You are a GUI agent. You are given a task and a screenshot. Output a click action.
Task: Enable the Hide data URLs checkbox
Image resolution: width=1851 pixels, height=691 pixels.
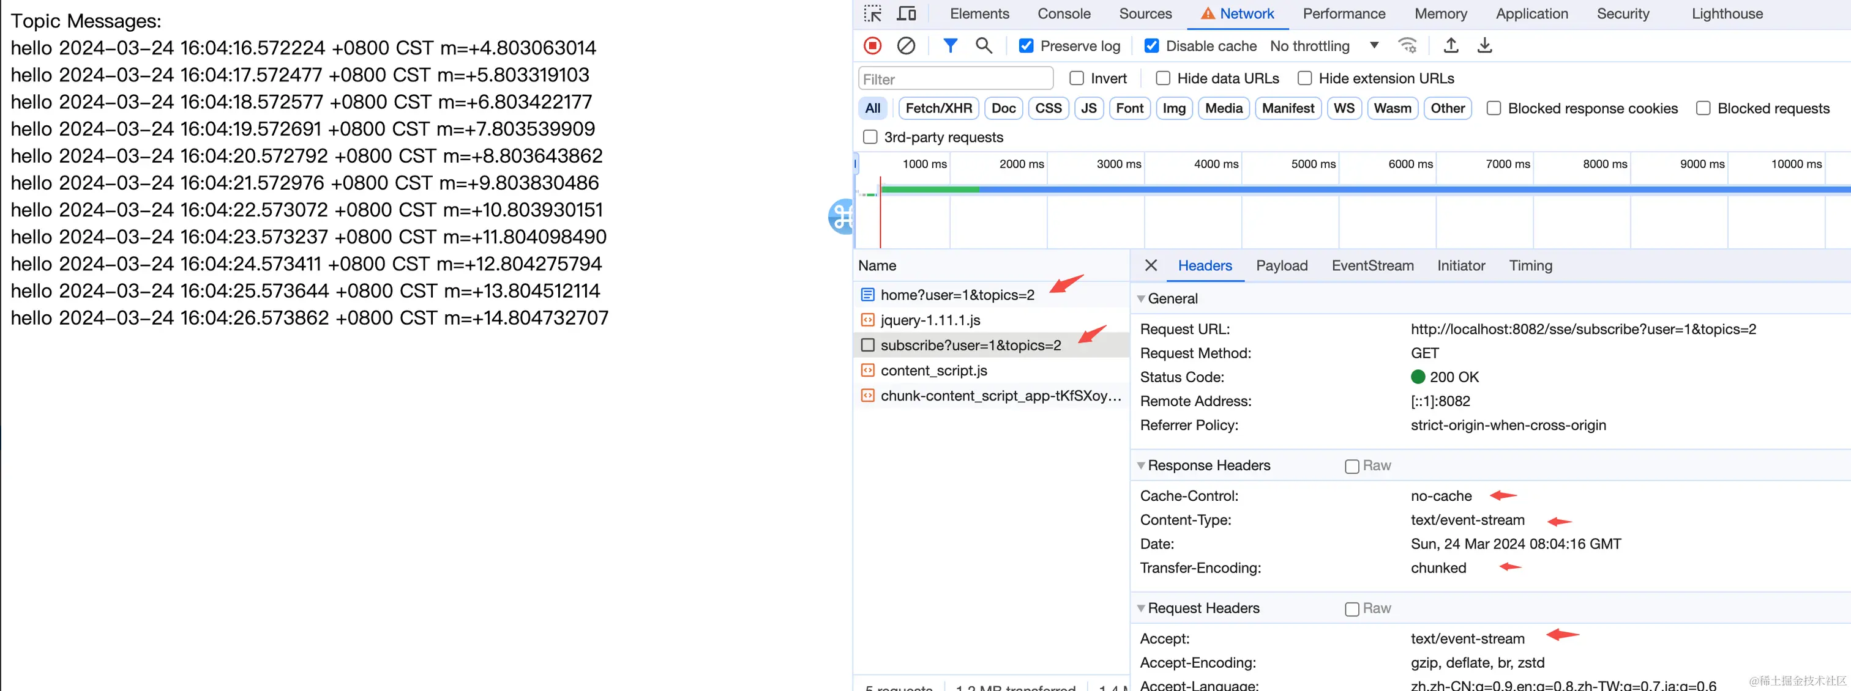[1162, 78]
